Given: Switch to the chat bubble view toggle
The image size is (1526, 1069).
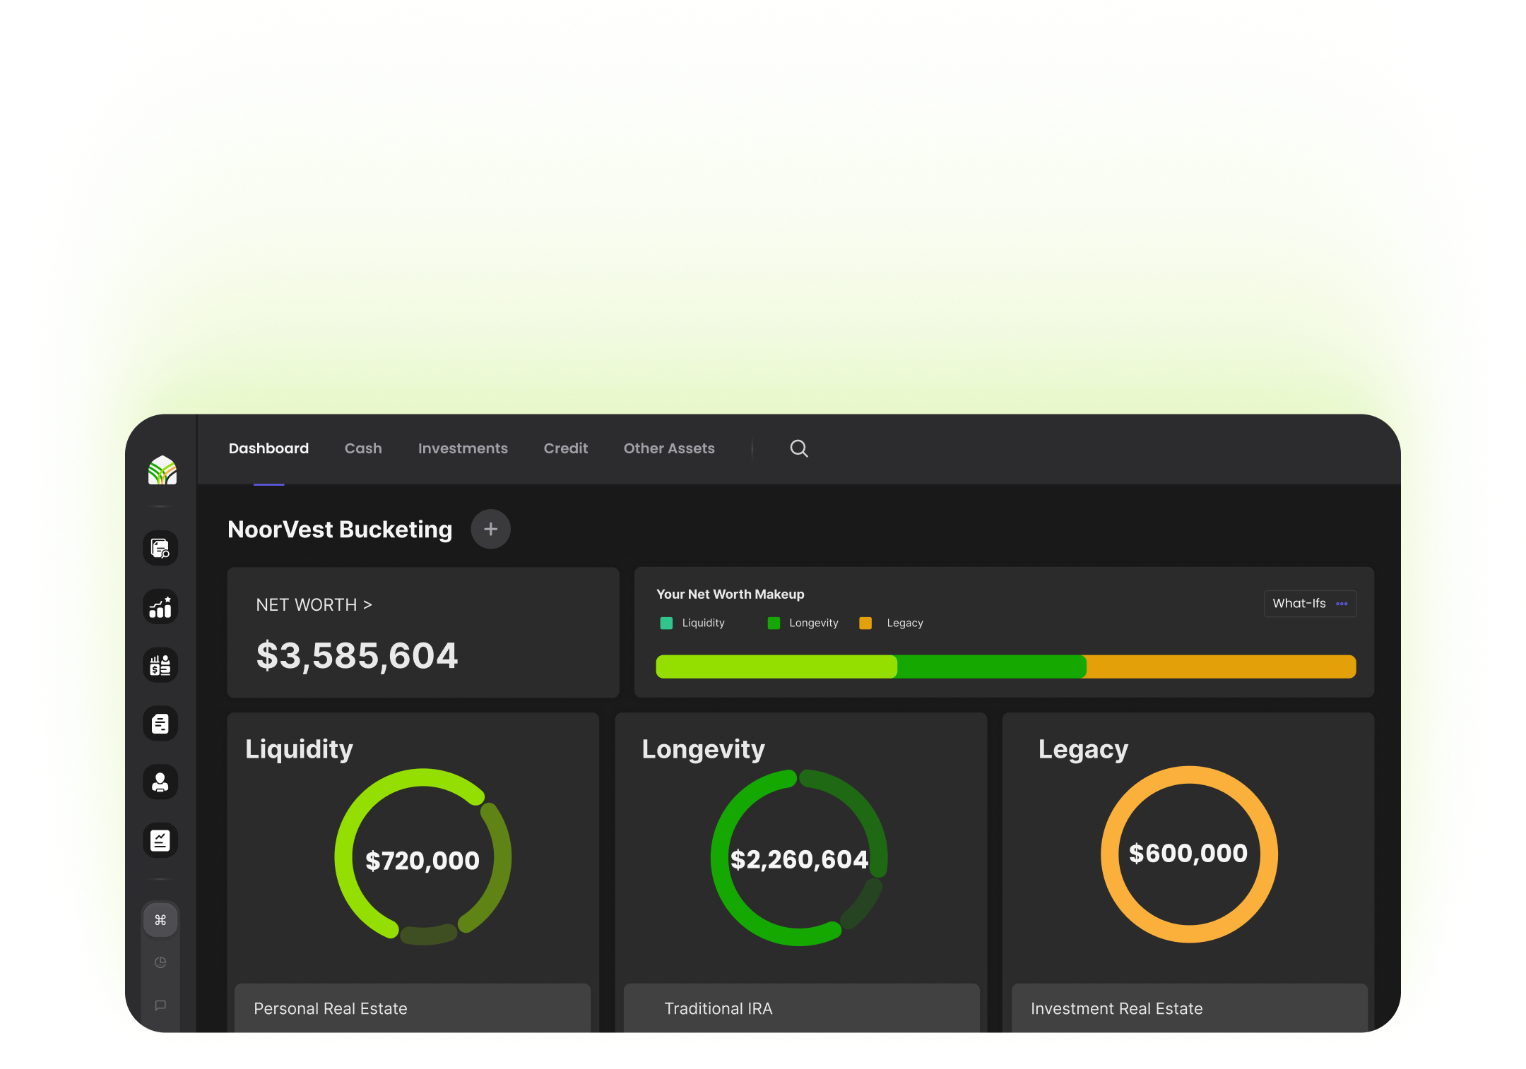Looking at the screenshot, I should (160, 1005).
